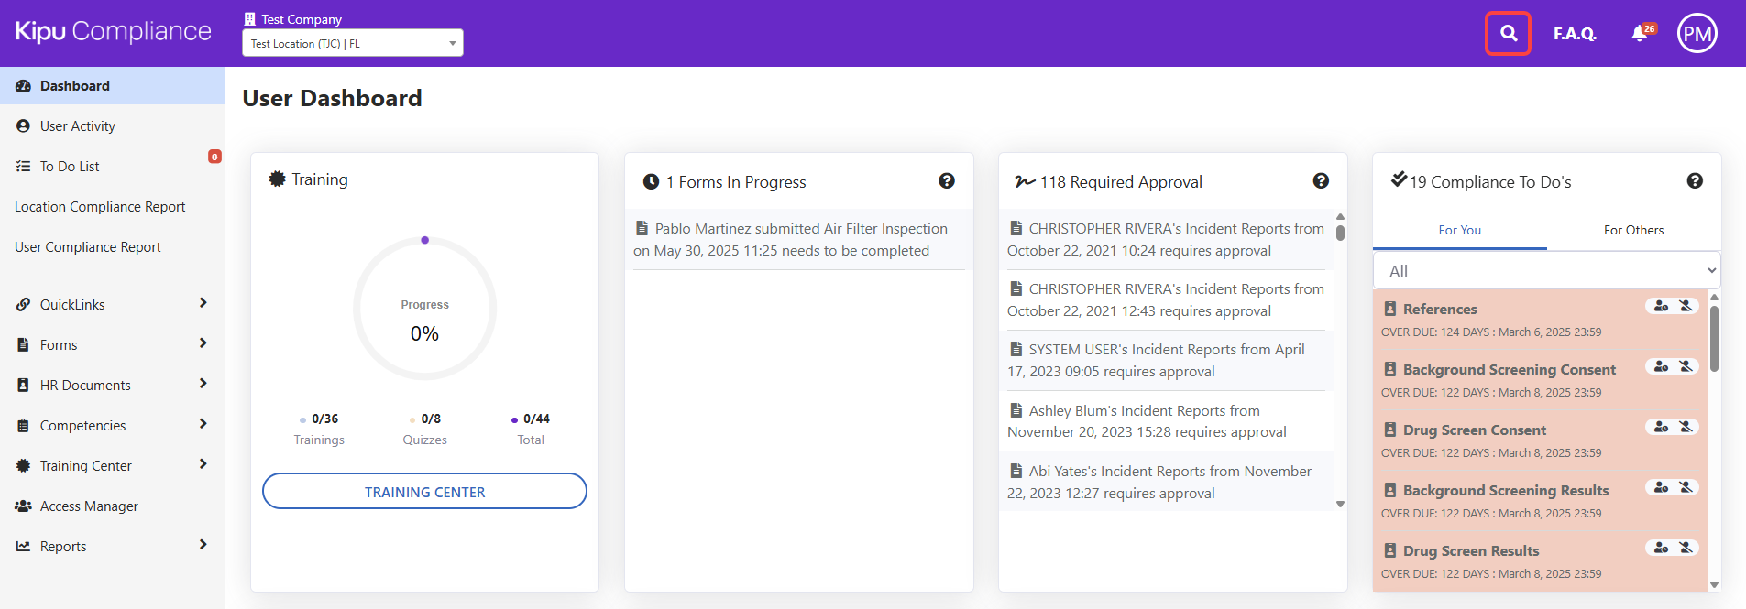Click crossed-out user icon on Background Screening Results
The height and width of the screenshot is (609, 1746).
(x=1686, y=487)
